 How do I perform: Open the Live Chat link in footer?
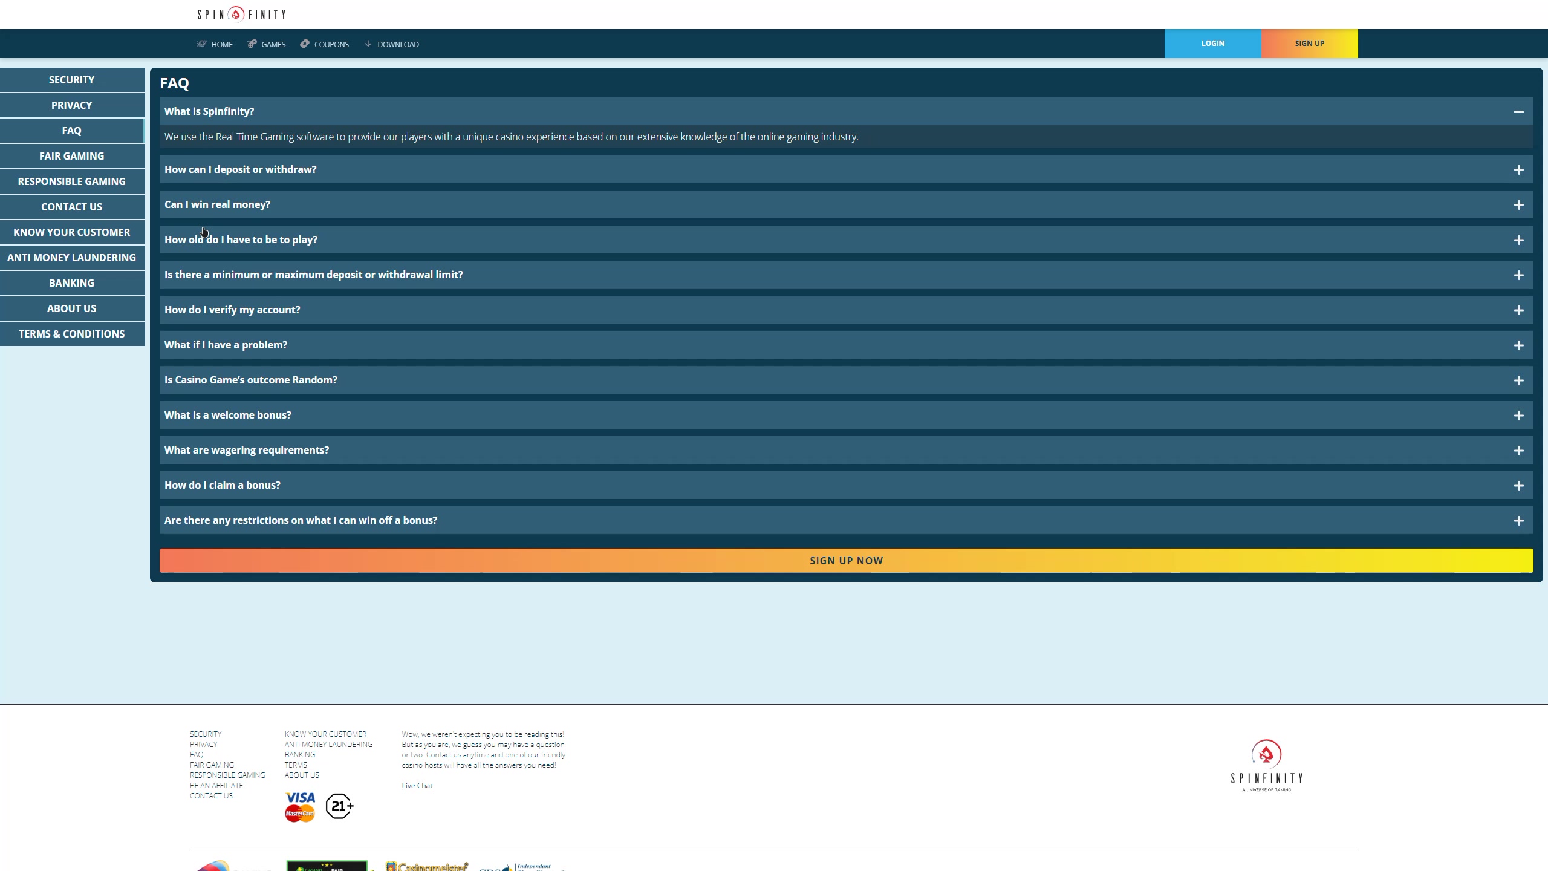(417, 786)
